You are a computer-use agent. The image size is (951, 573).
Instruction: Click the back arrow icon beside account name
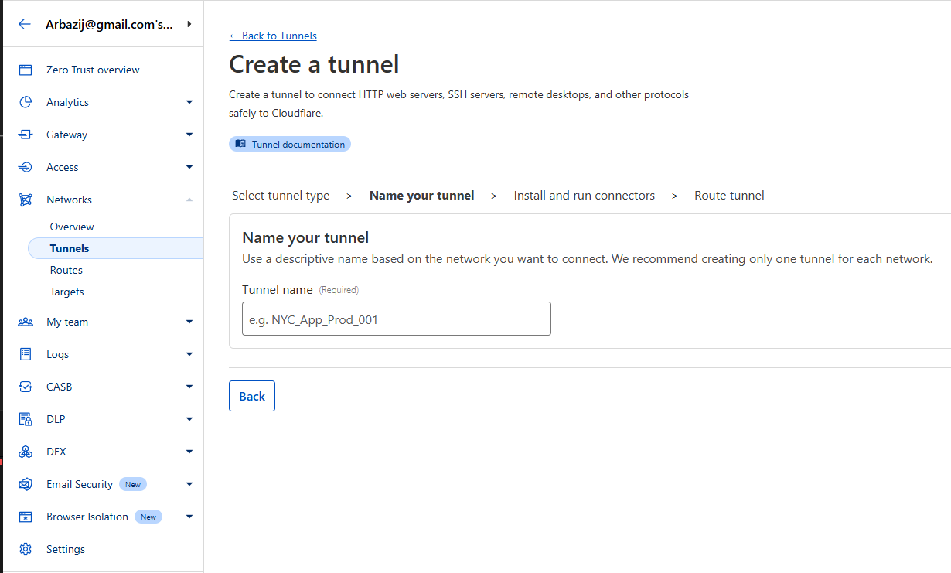coord(25,24)
